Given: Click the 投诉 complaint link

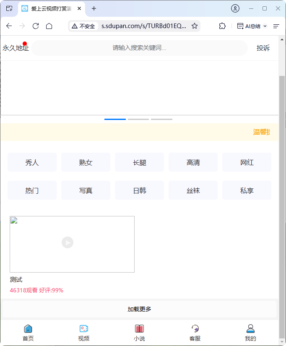Looking at the screenshot, I should pos(263,48).
